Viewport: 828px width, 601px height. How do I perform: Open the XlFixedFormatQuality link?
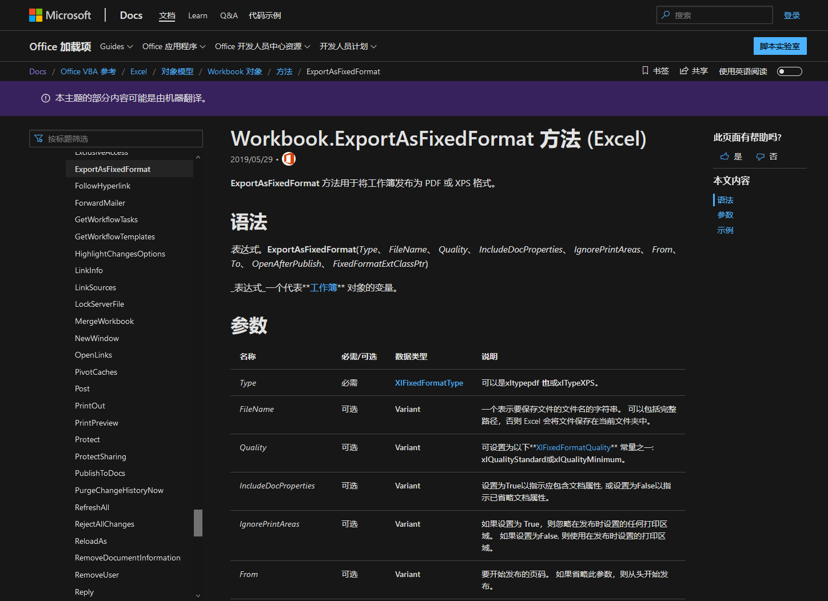tap(574, 447)
